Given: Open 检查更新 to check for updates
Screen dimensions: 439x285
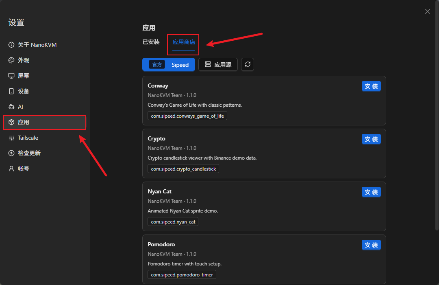Looking at the screenshot, I should pyautogui.click(x=45, y=153).
